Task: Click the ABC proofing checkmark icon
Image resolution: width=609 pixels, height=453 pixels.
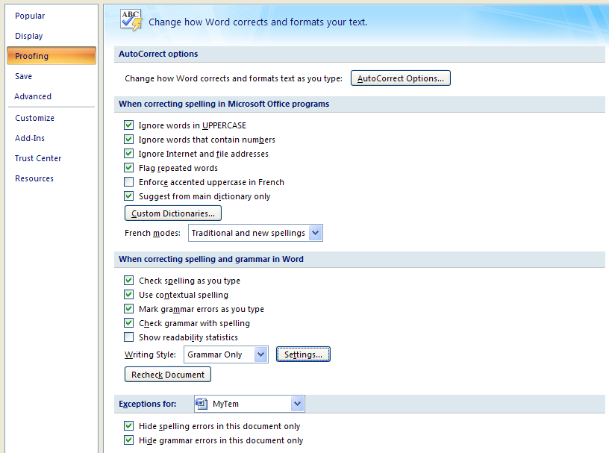Action: (x=131, y=20)
